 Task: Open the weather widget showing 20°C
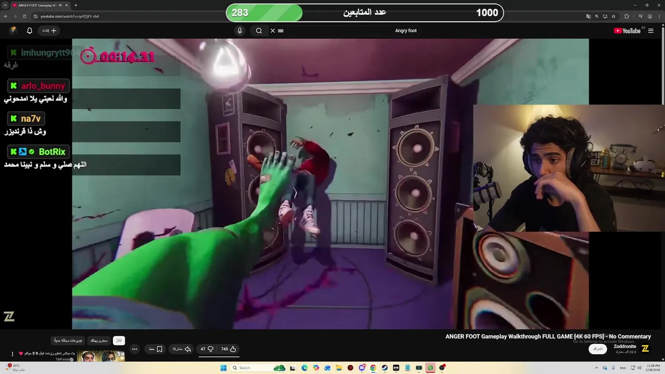15,368
